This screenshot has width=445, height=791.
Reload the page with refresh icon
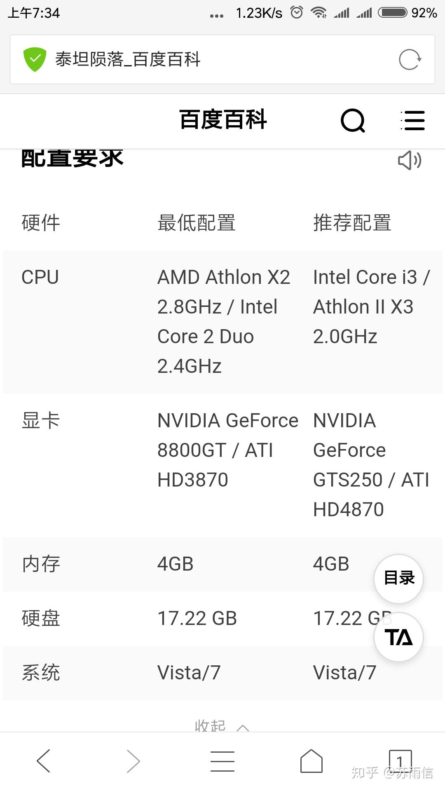click(x=410, y=60)
